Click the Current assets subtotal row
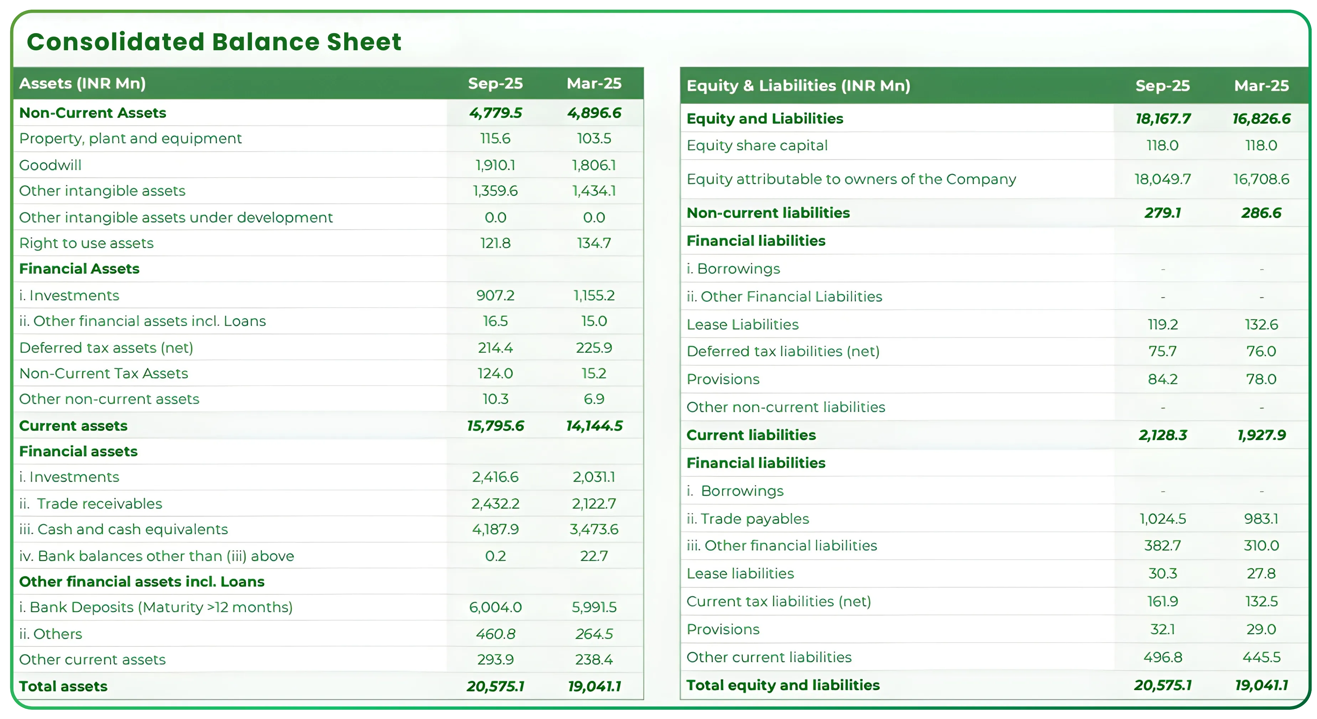Screen dimensions: 1317x719 point(74,425)
